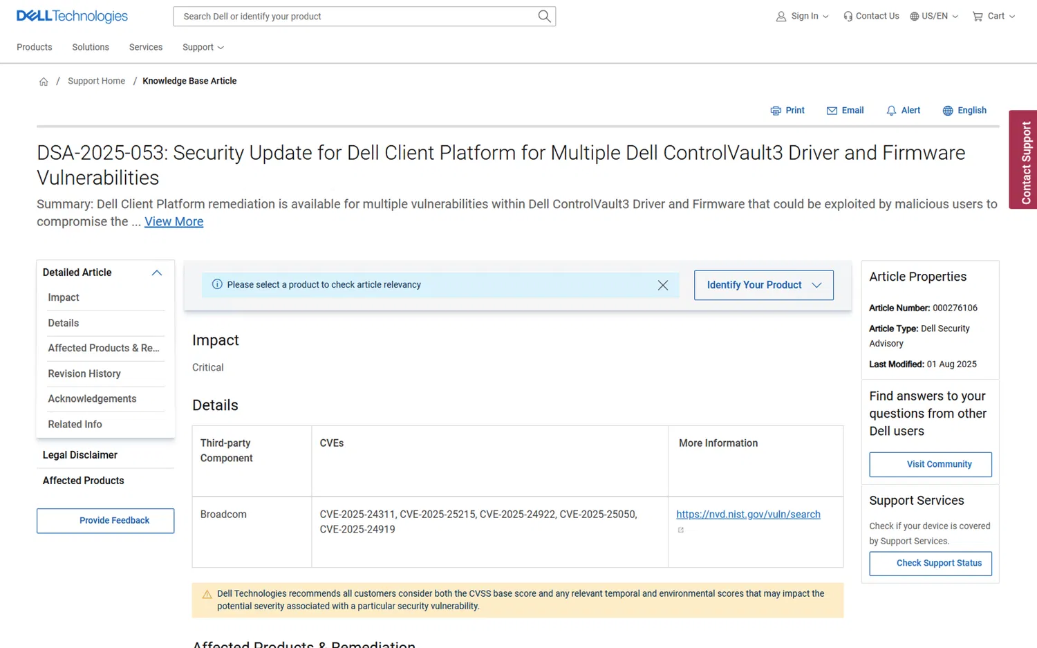This screenshot has width=1037, height=648.
Task: Jump to Affected Products & Remediation sidebar item
Action: 104,348
